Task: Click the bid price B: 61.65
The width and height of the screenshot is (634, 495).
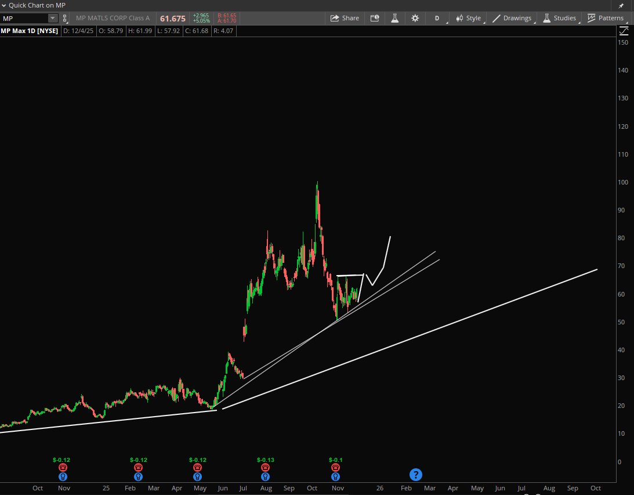Action: (x=227, y=16)
